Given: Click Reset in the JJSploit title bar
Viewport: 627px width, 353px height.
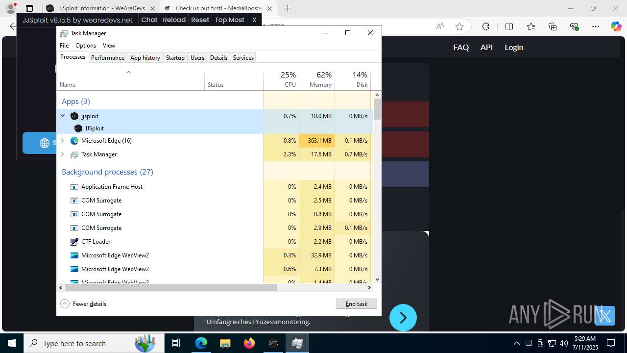Looking at the screenshot, I should [x=200, y=20].
